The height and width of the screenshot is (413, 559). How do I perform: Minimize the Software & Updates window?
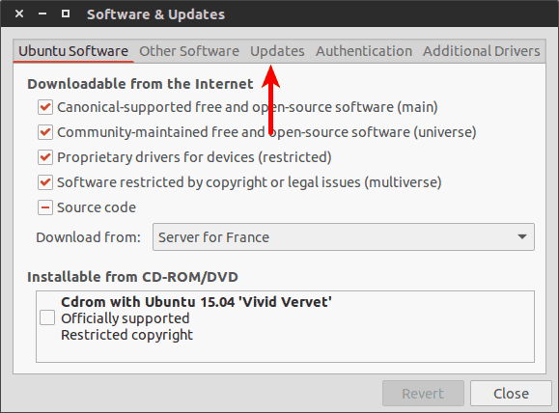(42, 14)
